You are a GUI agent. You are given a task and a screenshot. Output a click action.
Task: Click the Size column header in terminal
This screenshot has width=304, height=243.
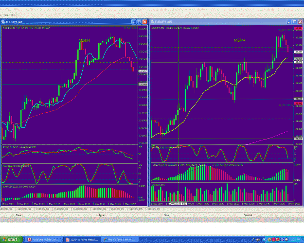pyautogui.click(x=167, y=215)
